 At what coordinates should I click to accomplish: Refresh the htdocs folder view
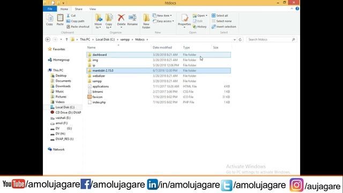point(240,39)
